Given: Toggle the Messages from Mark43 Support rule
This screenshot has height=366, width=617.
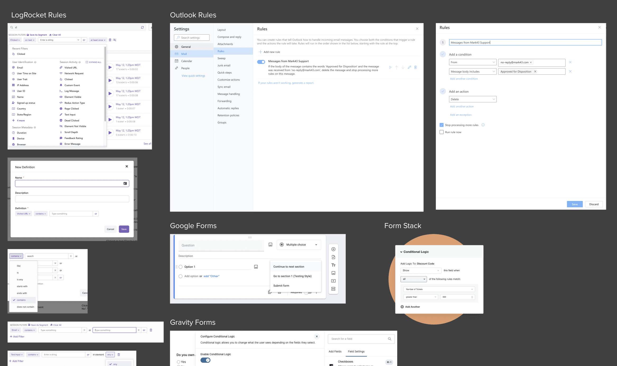Looking at the screenshot, I should (261, 62).
